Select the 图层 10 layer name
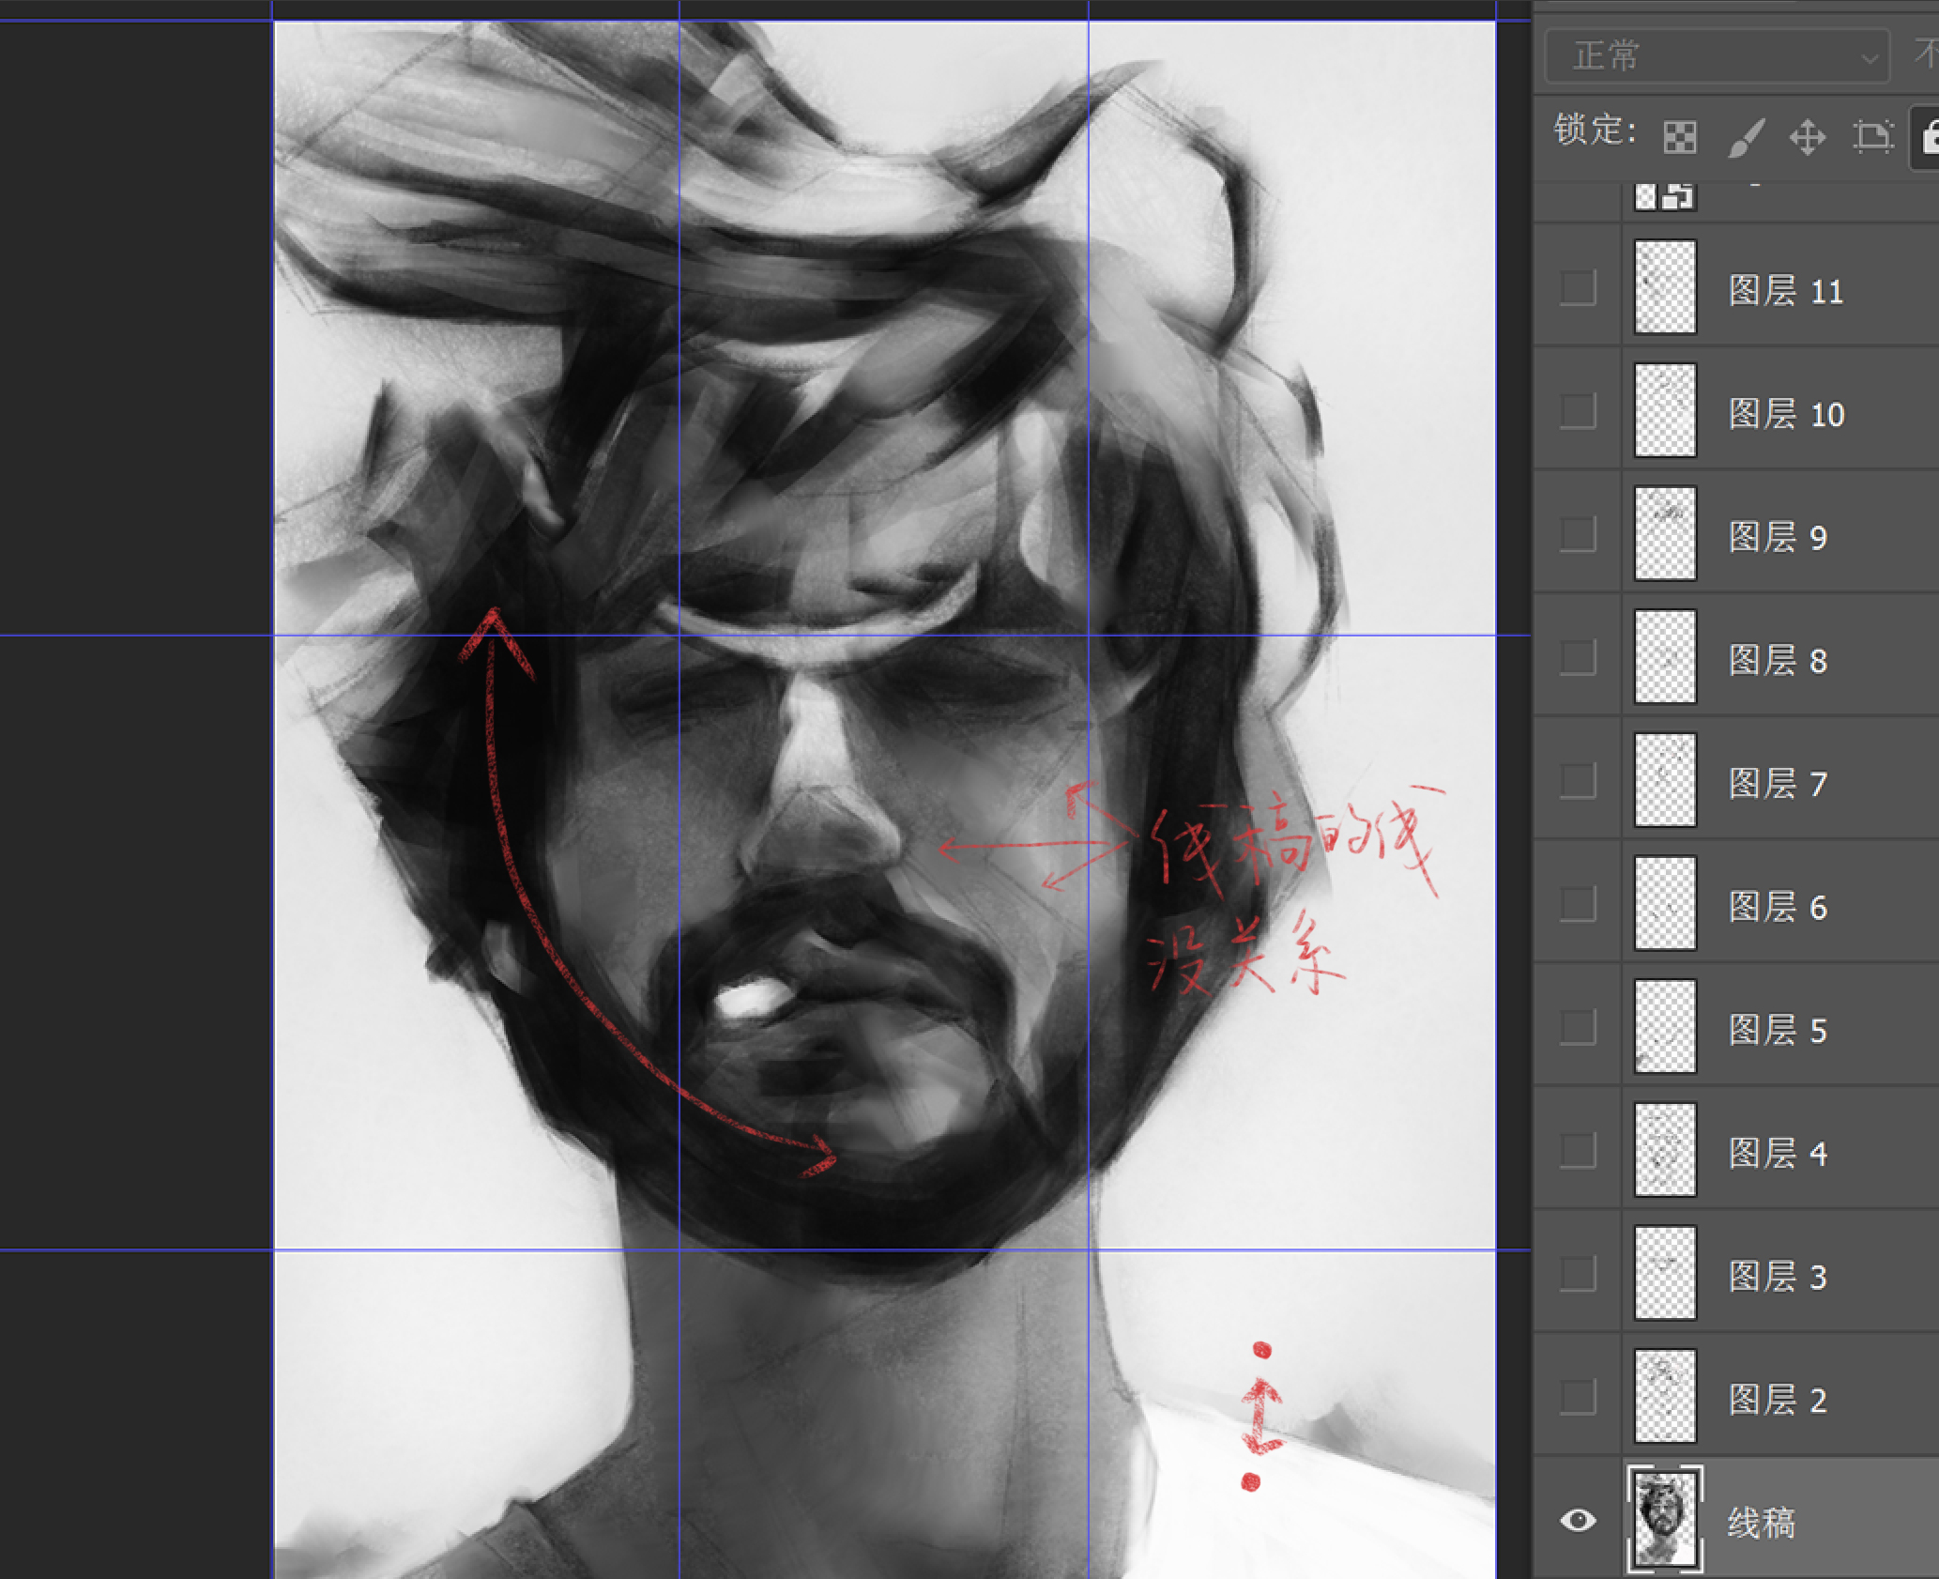 click(1786, 414)
